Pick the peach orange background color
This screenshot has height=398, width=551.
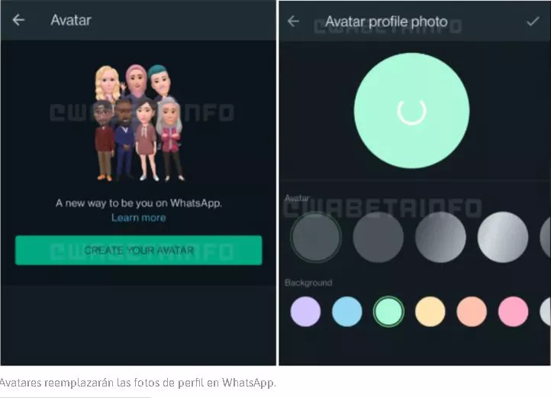point(472,312)
